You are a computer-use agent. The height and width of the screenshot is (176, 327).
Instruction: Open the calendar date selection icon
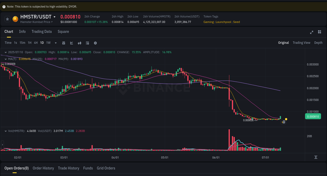[x=64, y=43]
